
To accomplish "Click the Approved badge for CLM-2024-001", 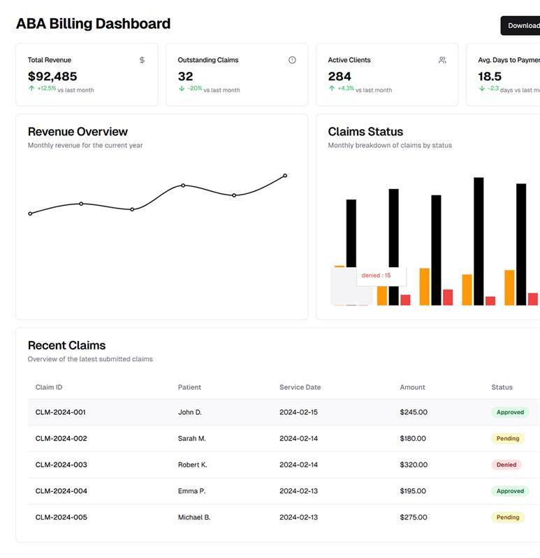I will tap(510, 412).
